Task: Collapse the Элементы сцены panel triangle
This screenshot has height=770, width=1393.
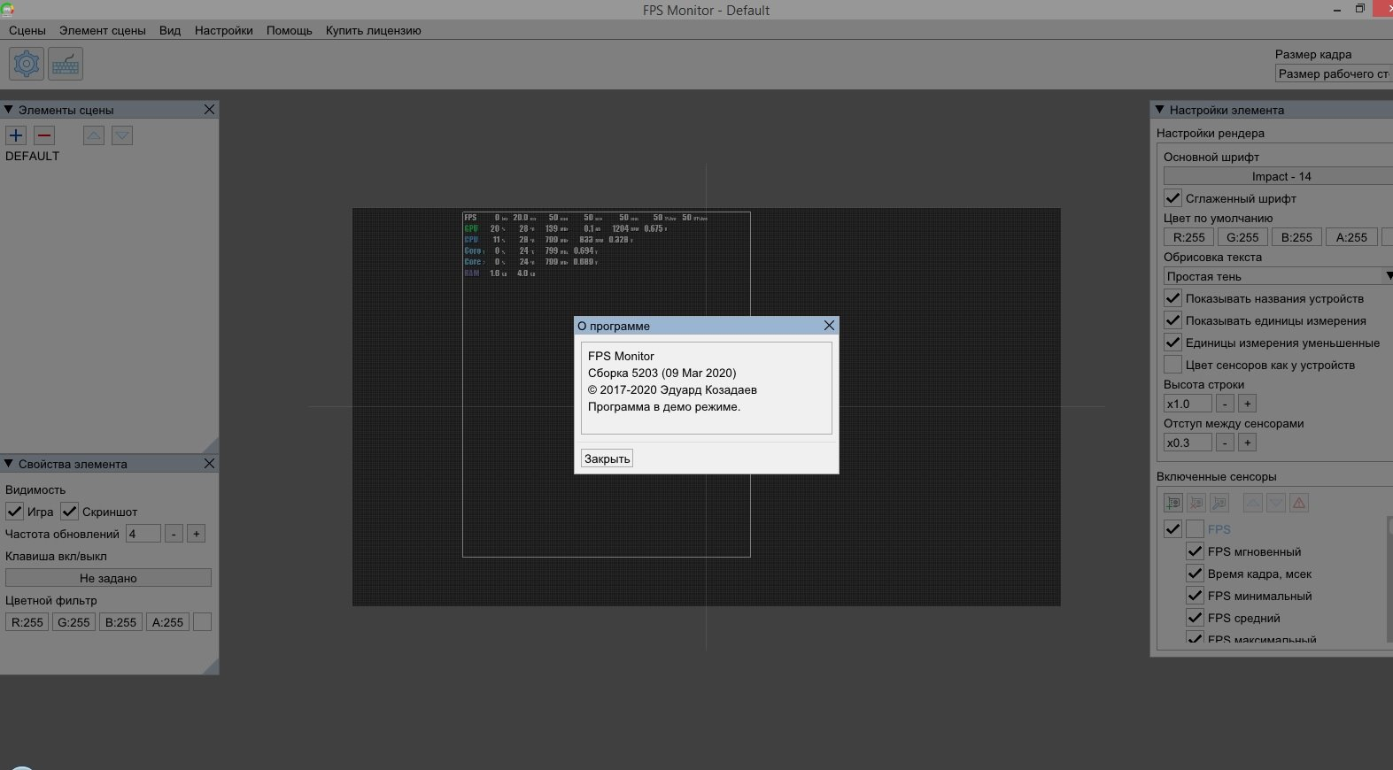Action: 8,110
